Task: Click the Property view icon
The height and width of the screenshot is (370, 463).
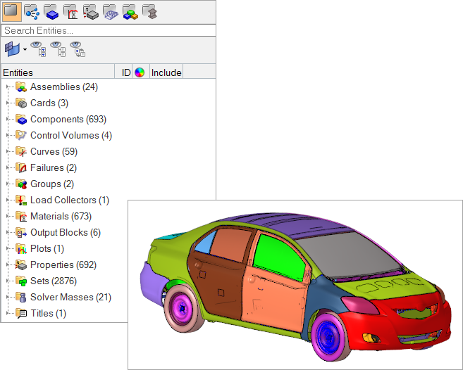Action: click(90, 11)
